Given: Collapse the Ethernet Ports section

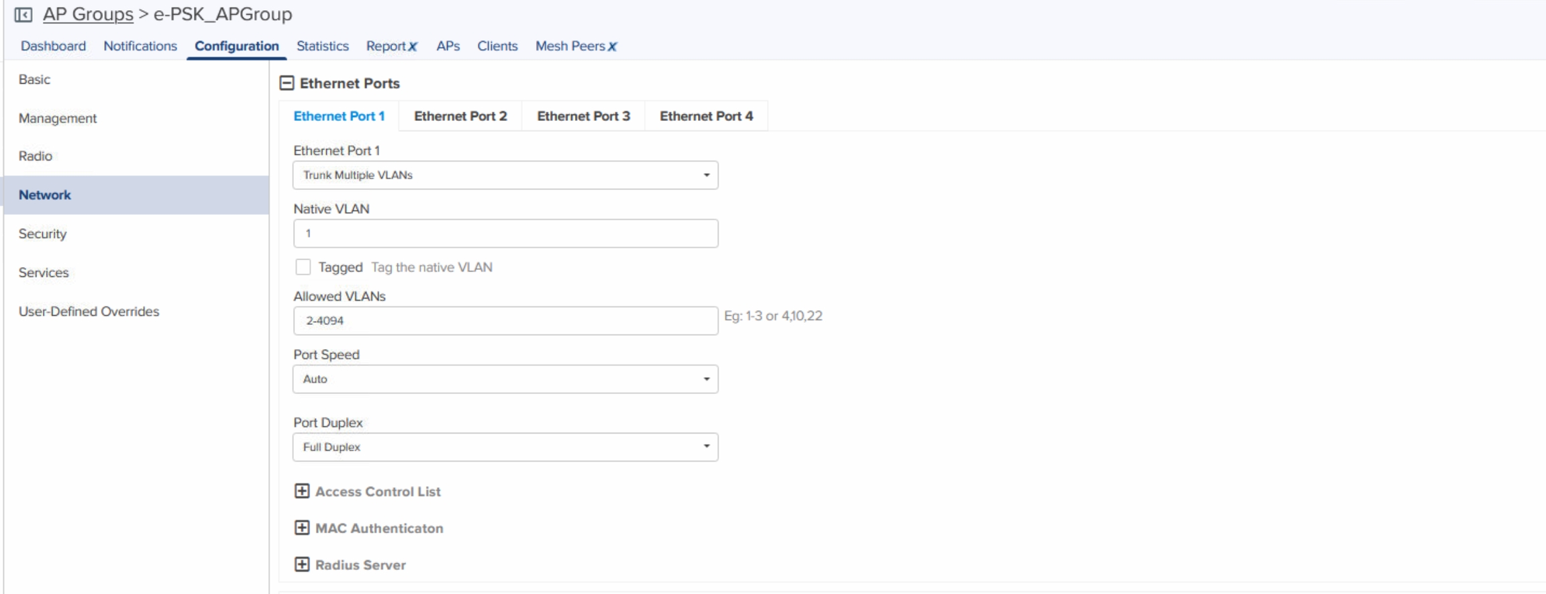Looking at the screenshot, I should click(x=287, y=83).
